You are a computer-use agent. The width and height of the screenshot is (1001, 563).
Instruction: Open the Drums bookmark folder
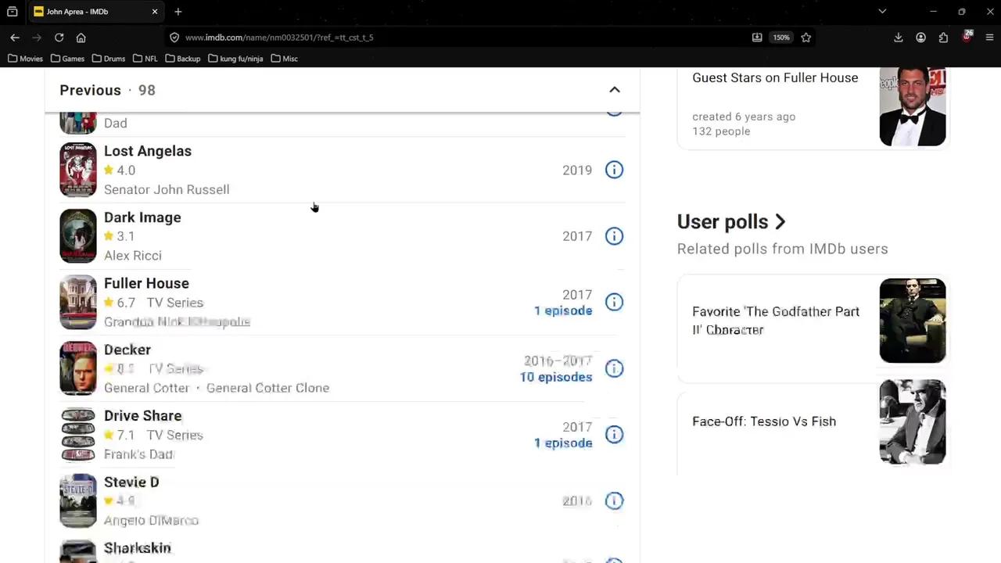coord(108,59)
